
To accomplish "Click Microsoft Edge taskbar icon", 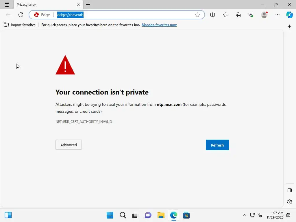I will coord(173,215).
